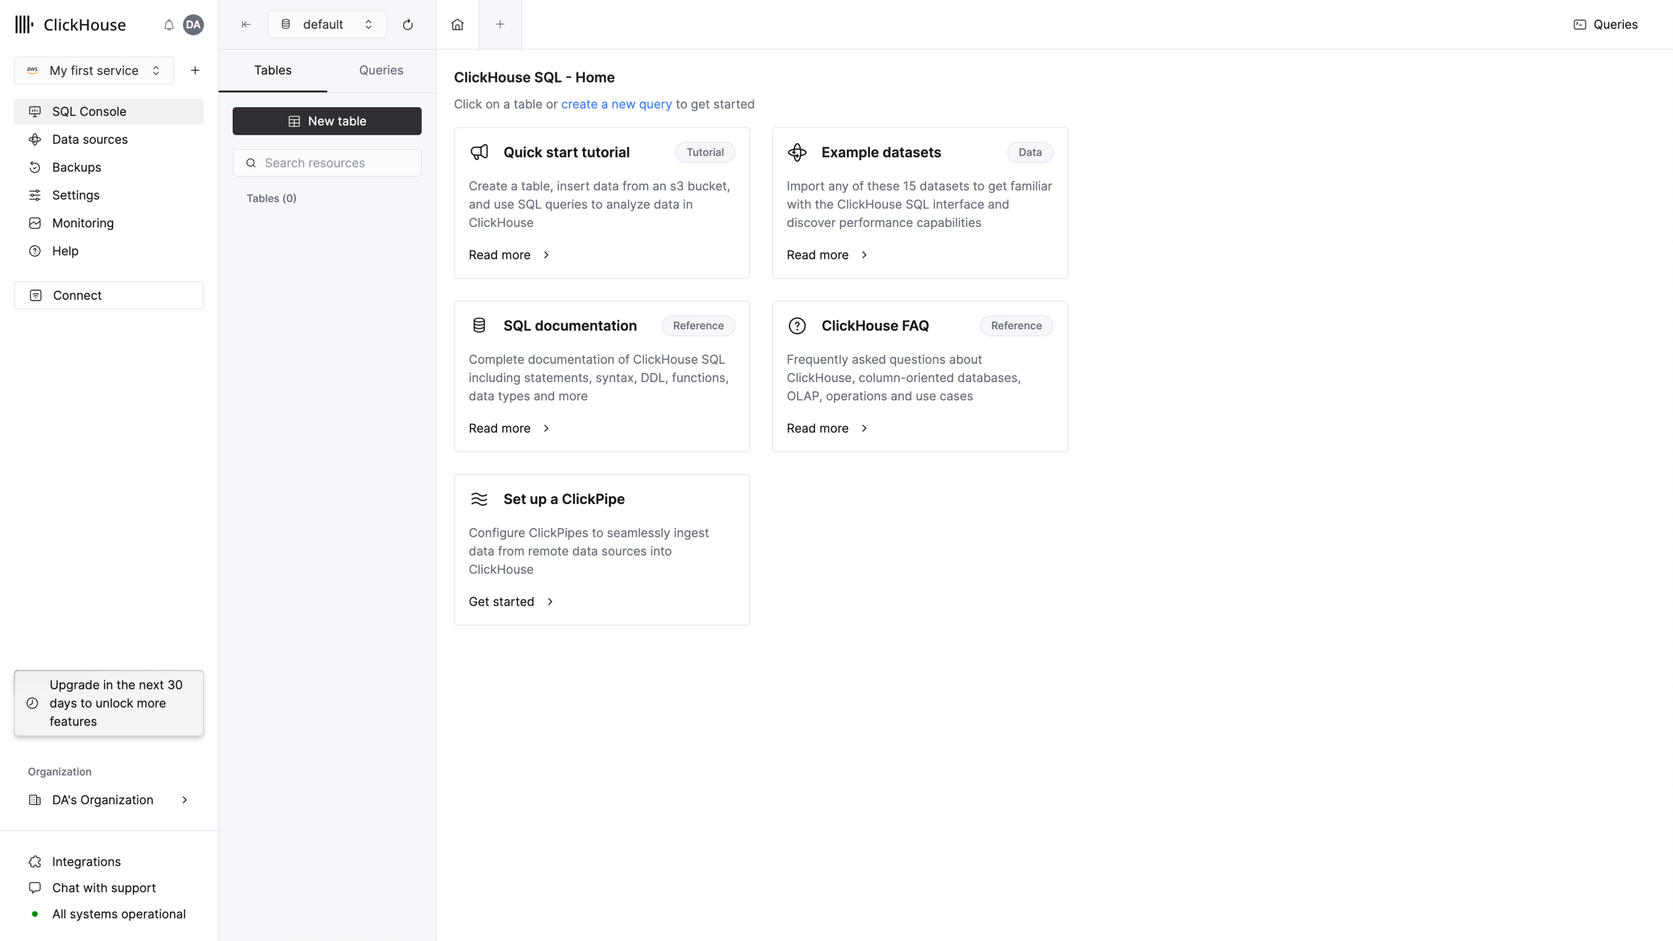
Task: Click the Data sources sidebar icon
Action: pos(35,139)
